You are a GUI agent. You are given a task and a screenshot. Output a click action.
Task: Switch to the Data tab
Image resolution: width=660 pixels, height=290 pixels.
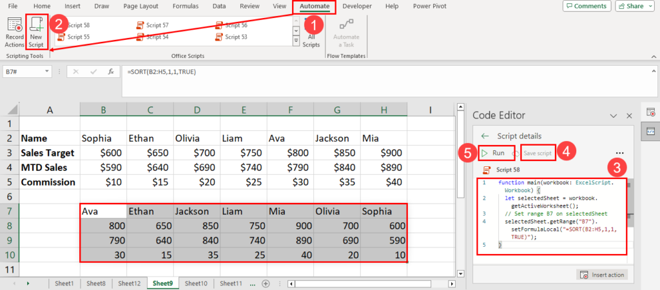[219, 6]
